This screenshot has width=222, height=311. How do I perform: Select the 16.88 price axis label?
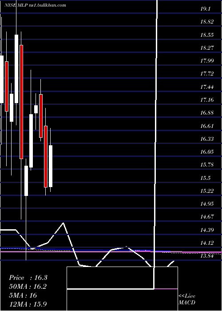[207, 113]
